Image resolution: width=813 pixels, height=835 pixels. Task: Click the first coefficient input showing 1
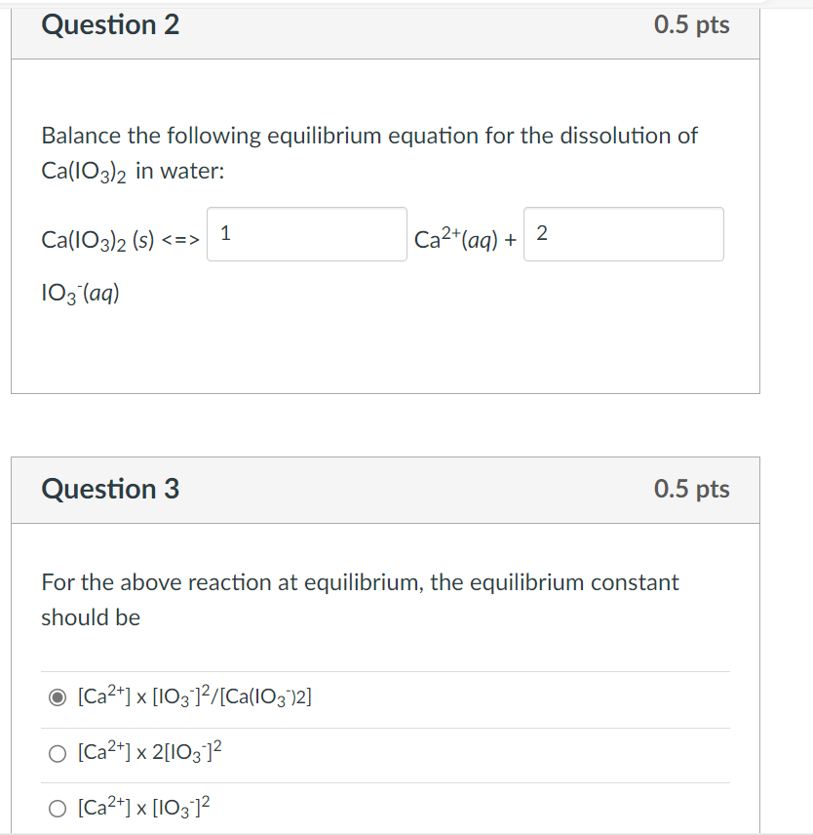tap(306, 234)
